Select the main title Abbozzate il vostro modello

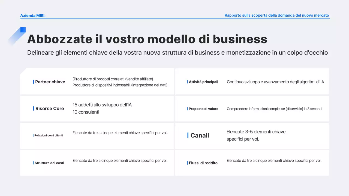tap(147, 39)
